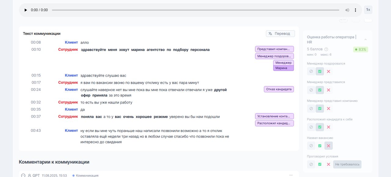Viewport: 391px width, 177px height.
Task: Jump to timestamp 00:08
Action: pos(36,42)
